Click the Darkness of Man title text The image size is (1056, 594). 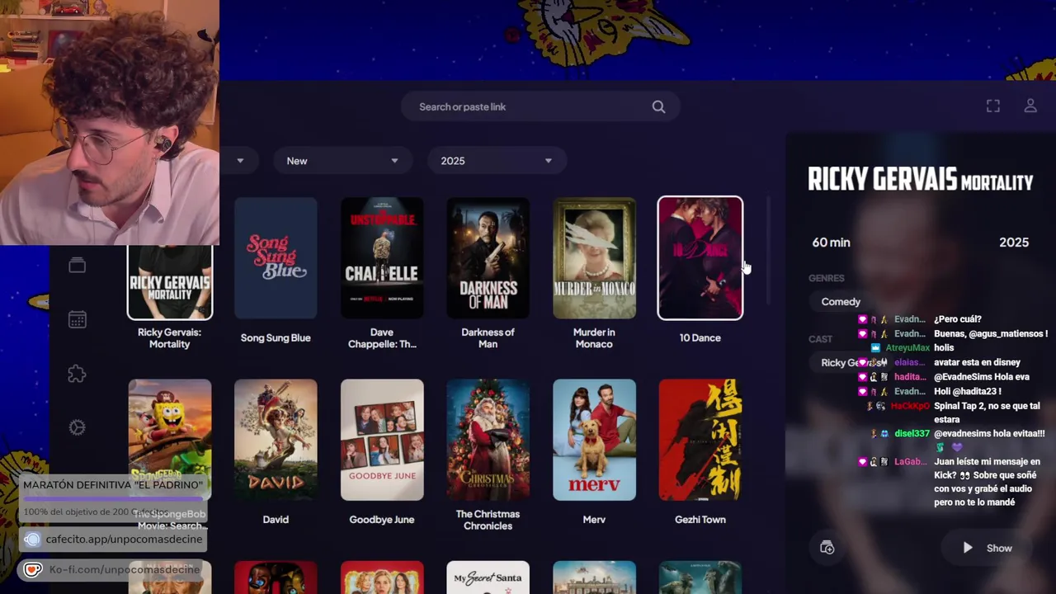[488, 337]
